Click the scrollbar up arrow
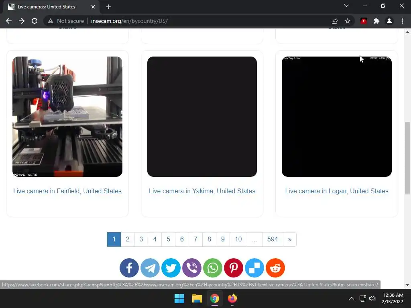This screenshot has width=411, height=308. click(x=407, y=32)
